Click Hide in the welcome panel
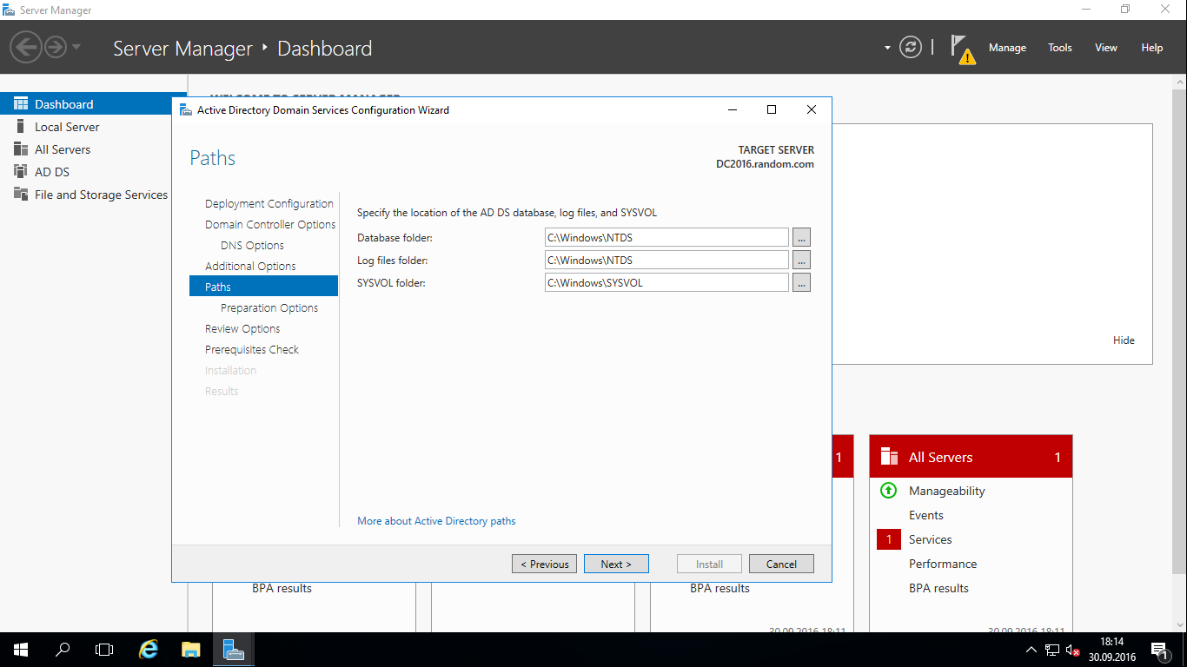The height and width of the screenshot is (667, 1187). point(1124,340)
